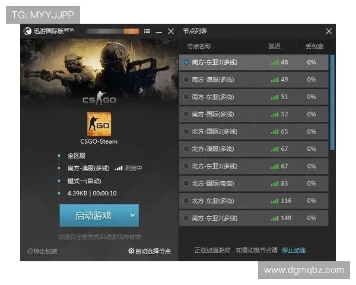The height and width of the screenshot is (285, 356).
Task: Click the CSGO-Steam game icon
Action: coord(99,124)
